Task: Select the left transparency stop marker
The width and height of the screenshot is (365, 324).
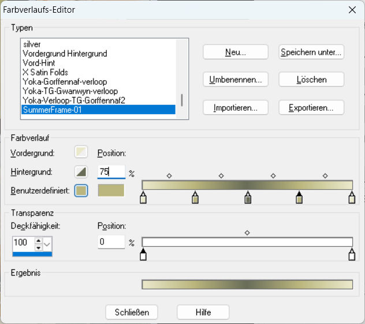Action: click(x=143, y=254)
